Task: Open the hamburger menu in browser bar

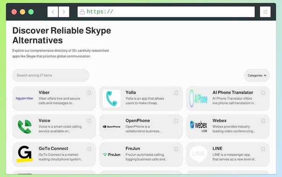Action: (x=265, y=12)
